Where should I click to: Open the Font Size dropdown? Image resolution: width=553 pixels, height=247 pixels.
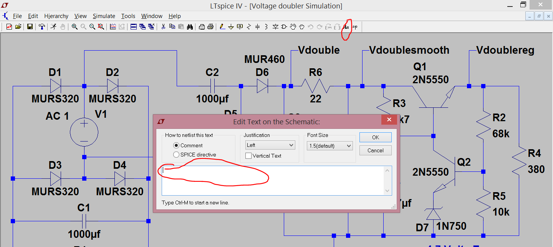(329, 146)
